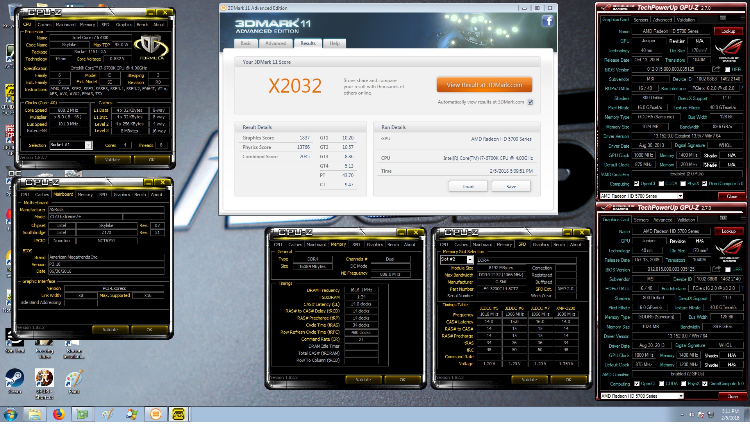Click the taskbar clock showing 5:11 PM
This screenshot has width=750, height=443.
730,414
